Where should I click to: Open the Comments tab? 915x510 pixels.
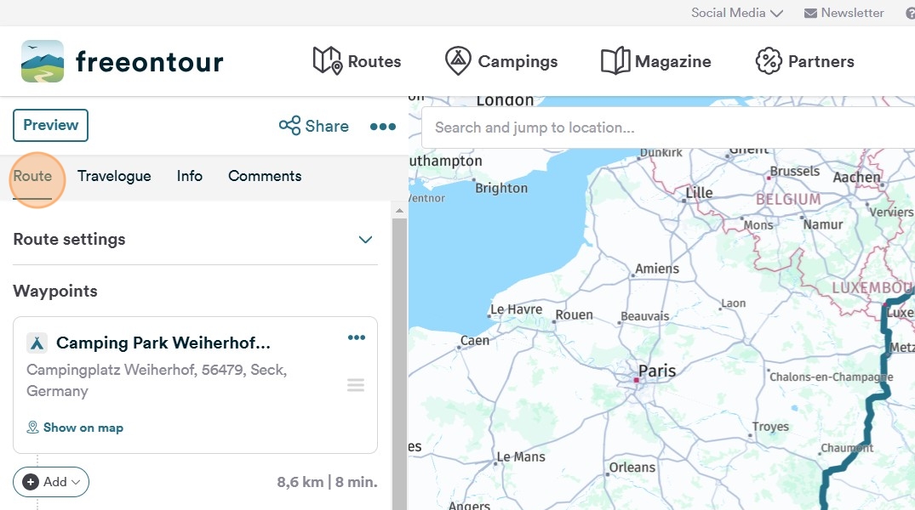pos(265,176)
